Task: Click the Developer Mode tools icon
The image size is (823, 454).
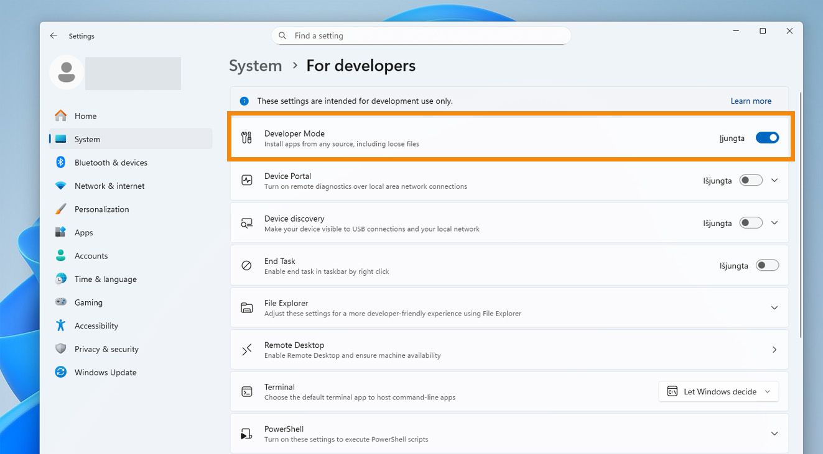Action: 247,138
